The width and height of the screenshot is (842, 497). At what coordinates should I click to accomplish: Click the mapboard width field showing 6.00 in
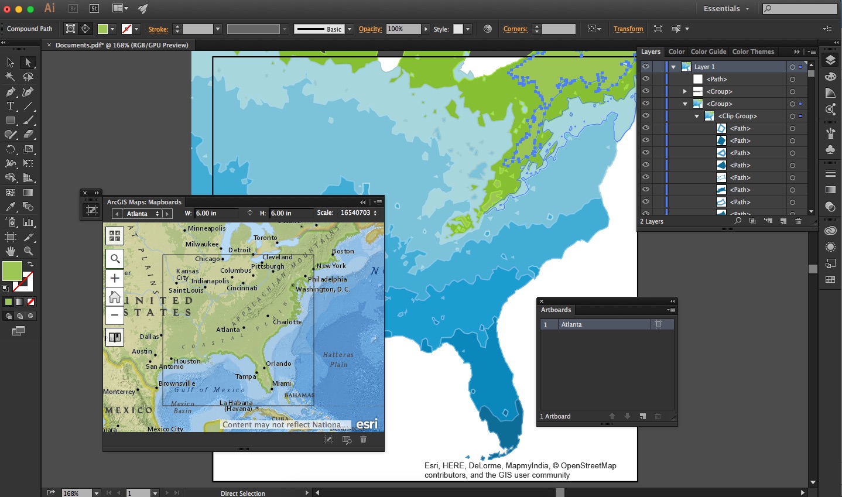217,213
